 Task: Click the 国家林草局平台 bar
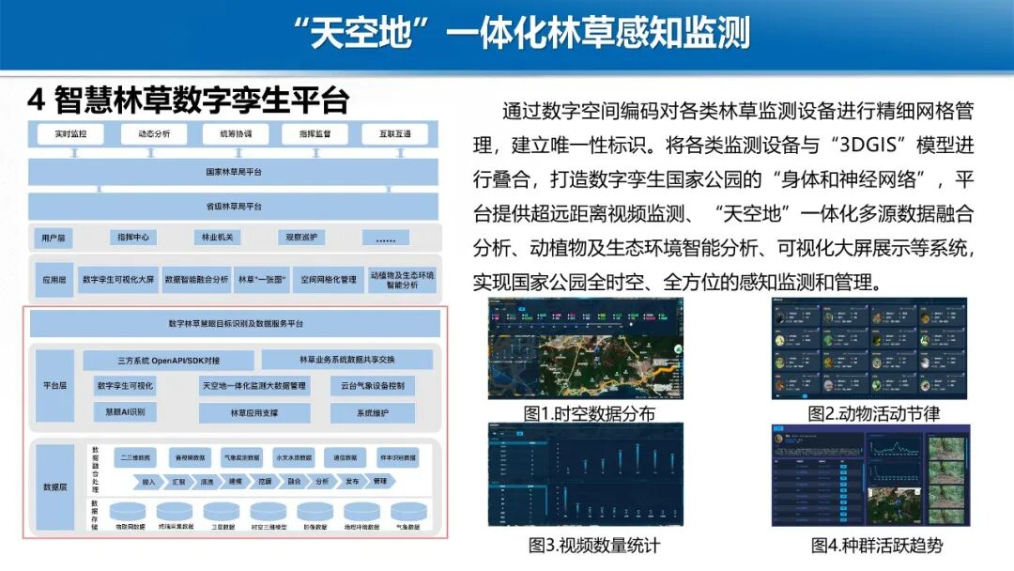(233, 172)
